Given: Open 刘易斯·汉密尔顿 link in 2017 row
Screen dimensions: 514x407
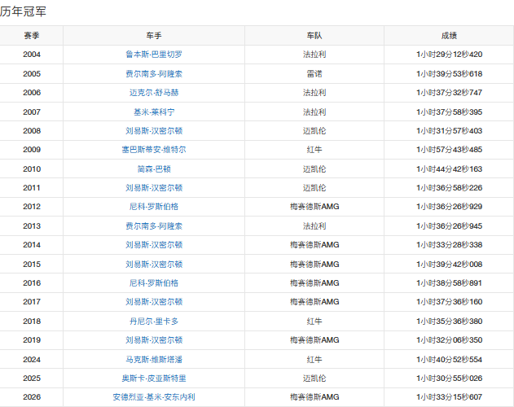Looking at the screenshot, I should coord(154,302).
